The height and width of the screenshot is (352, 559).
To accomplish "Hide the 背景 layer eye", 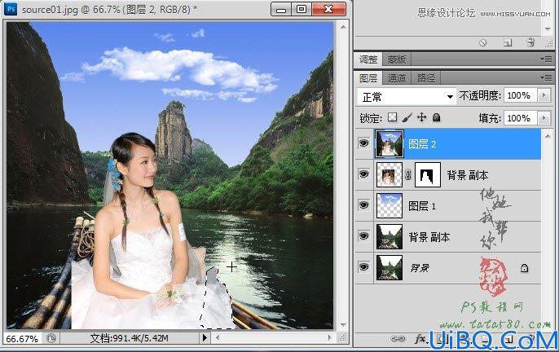I will pyautogui.click(x=363, y=267).
